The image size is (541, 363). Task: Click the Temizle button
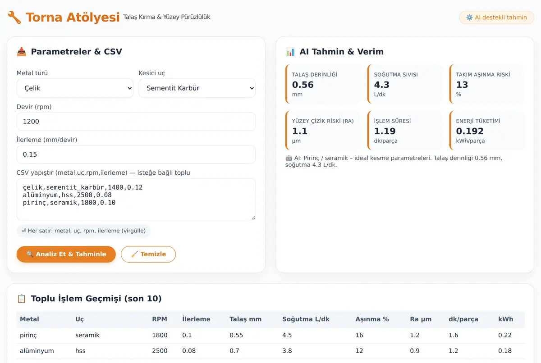(x=148, y=254)
